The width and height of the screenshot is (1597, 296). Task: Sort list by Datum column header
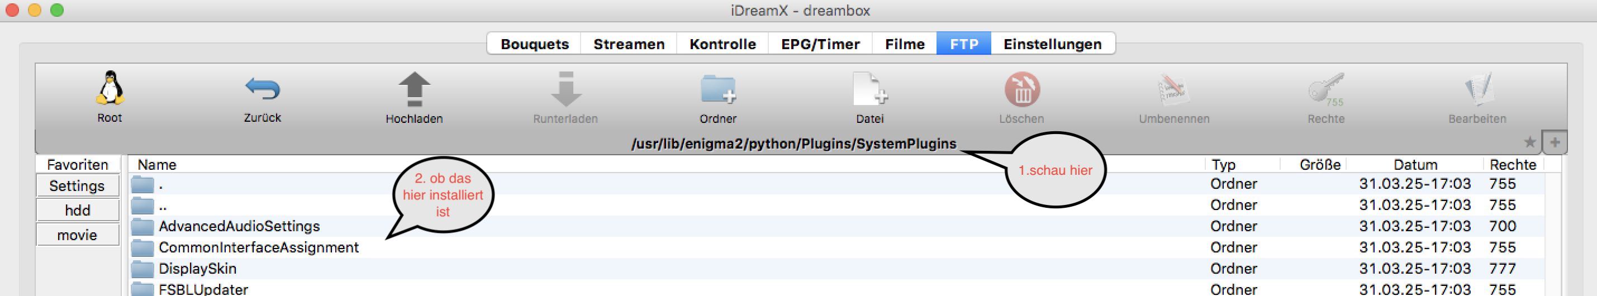[x=1415, y=165]
